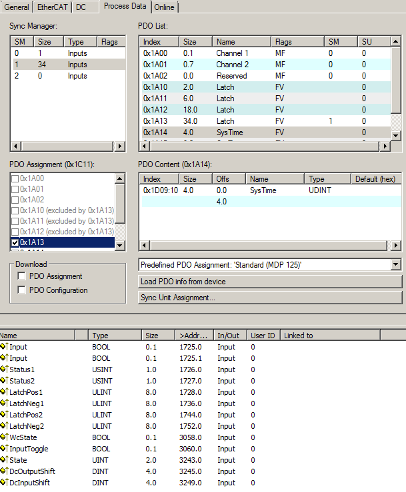The image size is (406, 492).
Task: Select PDO 0x1A00 Channel 1 row
Action: click(265, 53)
